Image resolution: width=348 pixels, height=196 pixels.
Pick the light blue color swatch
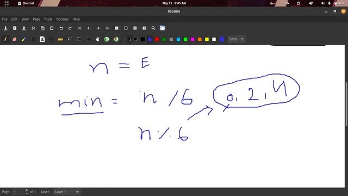(x=178, y=39)
